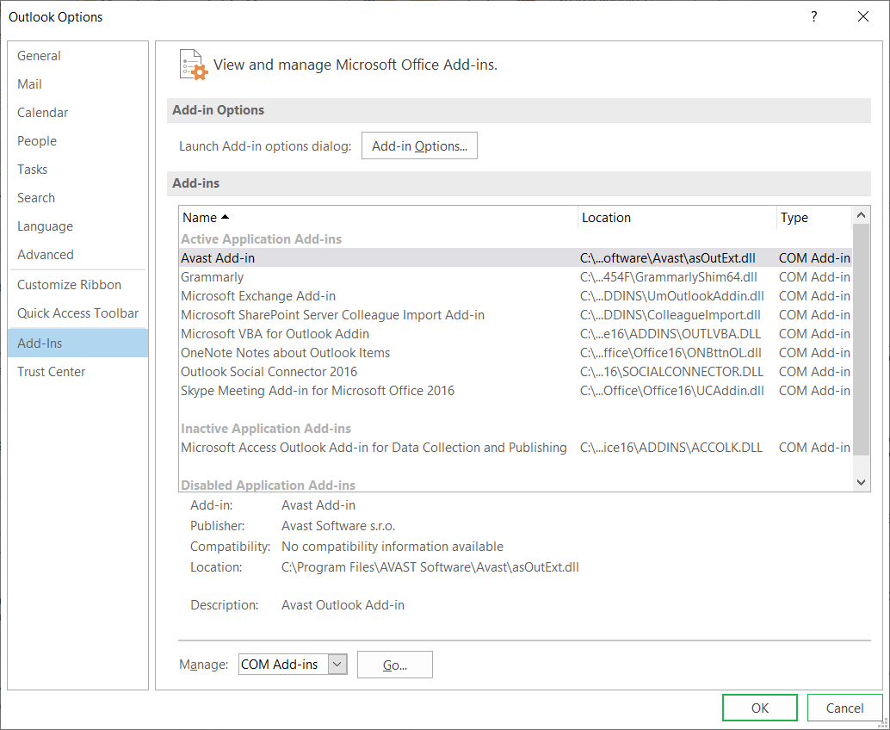Click the ColleagueImport.dll location cell
890x730 pixels.
point(671,314)
